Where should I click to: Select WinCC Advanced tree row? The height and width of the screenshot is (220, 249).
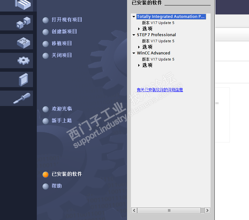tap(154, 53)
